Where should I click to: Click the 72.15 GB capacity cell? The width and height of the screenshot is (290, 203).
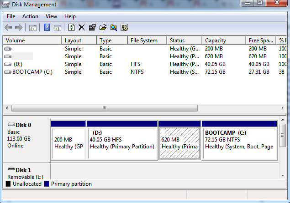point(215,72)
